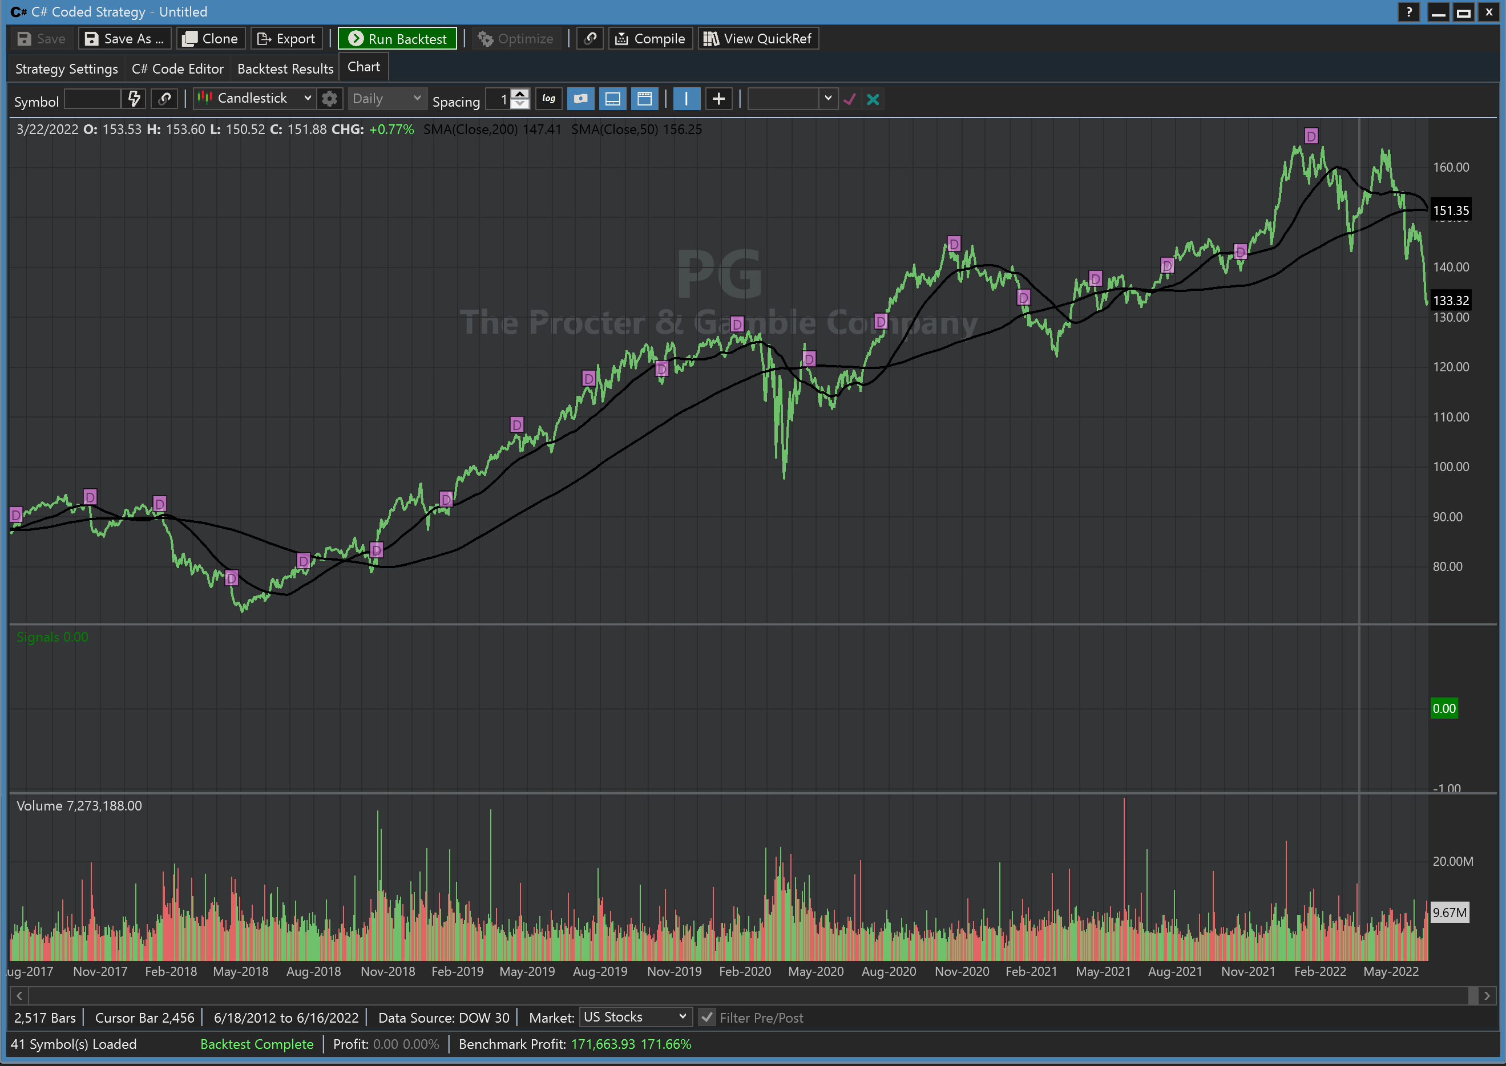Click Benchmark Profit value text

[x=631, y=1044]
